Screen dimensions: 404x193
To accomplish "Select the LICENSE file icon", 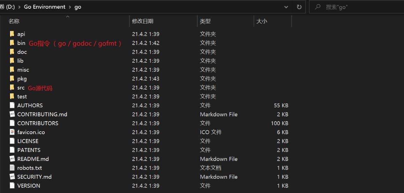I will (12, 141).
